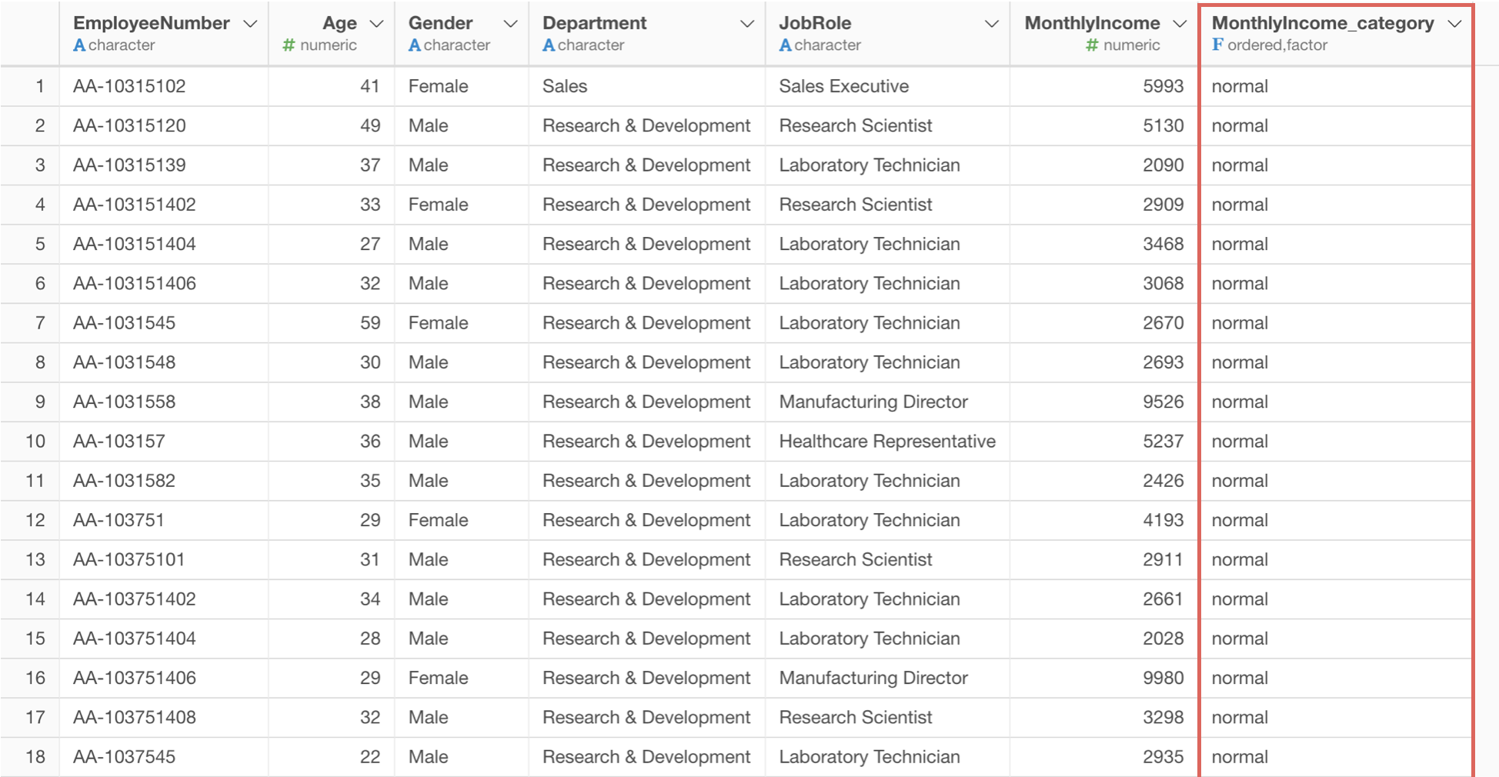Click the numeric type icon under Age
The height and width of the screenshot is (777, 1499).
tap(289, 45)
